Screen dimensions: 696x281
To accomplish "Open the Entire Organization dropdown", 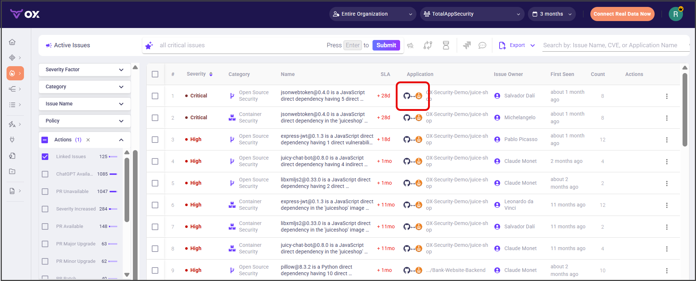I will pyautogui.click(x=373, y=14).
